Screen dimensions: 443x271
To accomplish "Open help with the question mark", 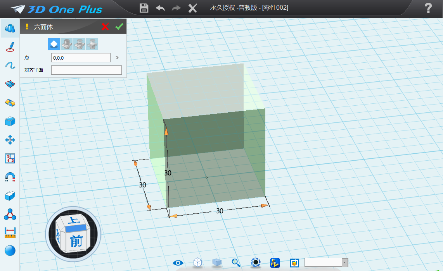I will pyautogui.click(x=428, y=8).
